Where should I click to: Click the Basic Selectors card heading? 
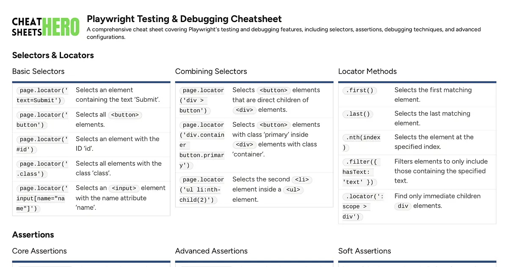coord(39,71)
